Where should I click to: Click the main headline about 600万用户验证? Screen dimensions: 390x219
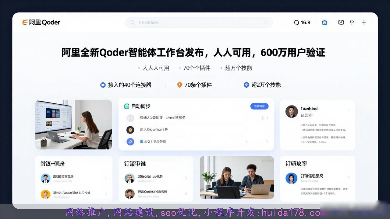tap(193, 52)
